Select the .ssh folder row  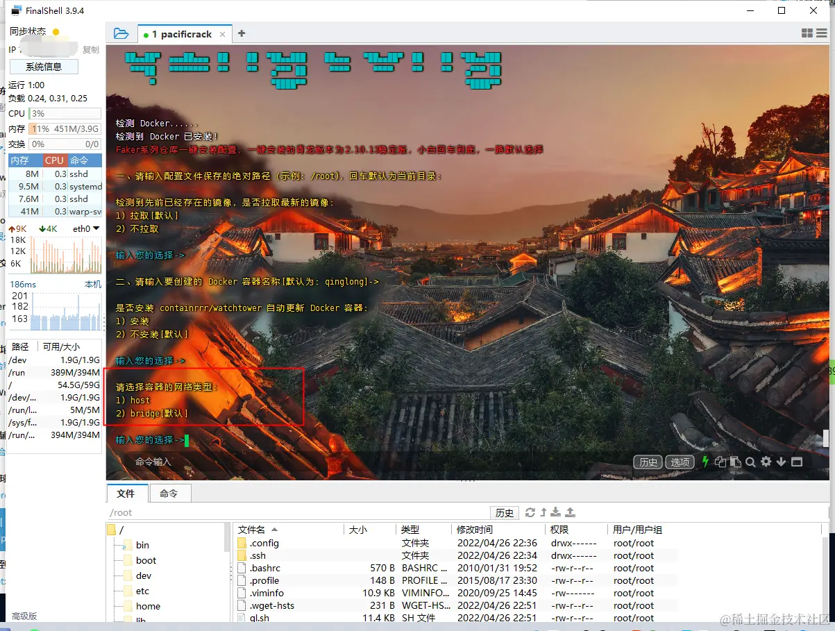[455, 555]
